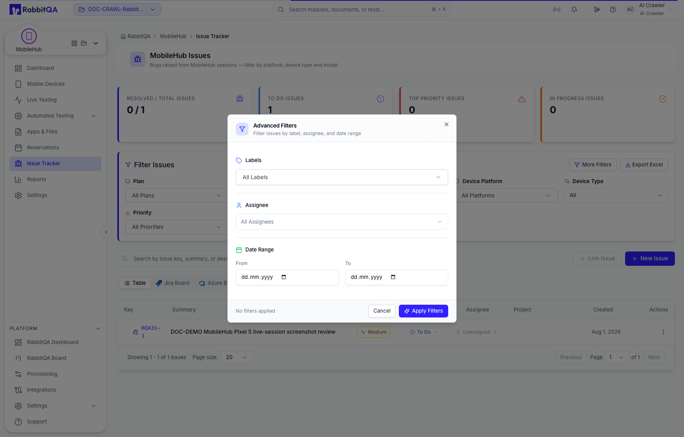Screen dimensions: 684x437
Task: Open Apps & Files in the sidebar
Action: click(x=55, y=131)
